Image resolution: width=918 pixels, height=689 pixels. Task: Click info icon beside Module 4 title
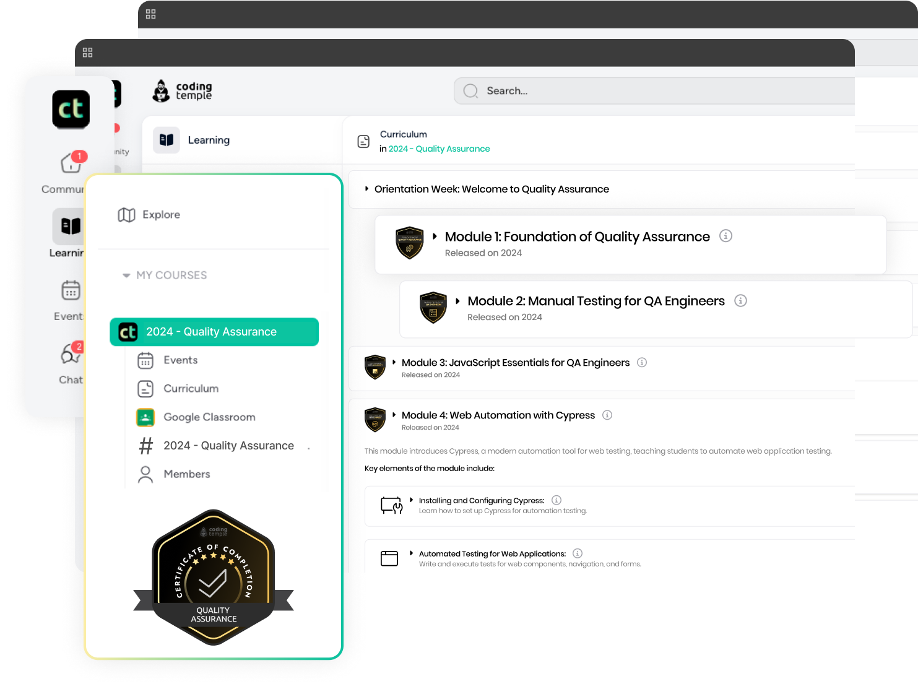click(607, 415)
